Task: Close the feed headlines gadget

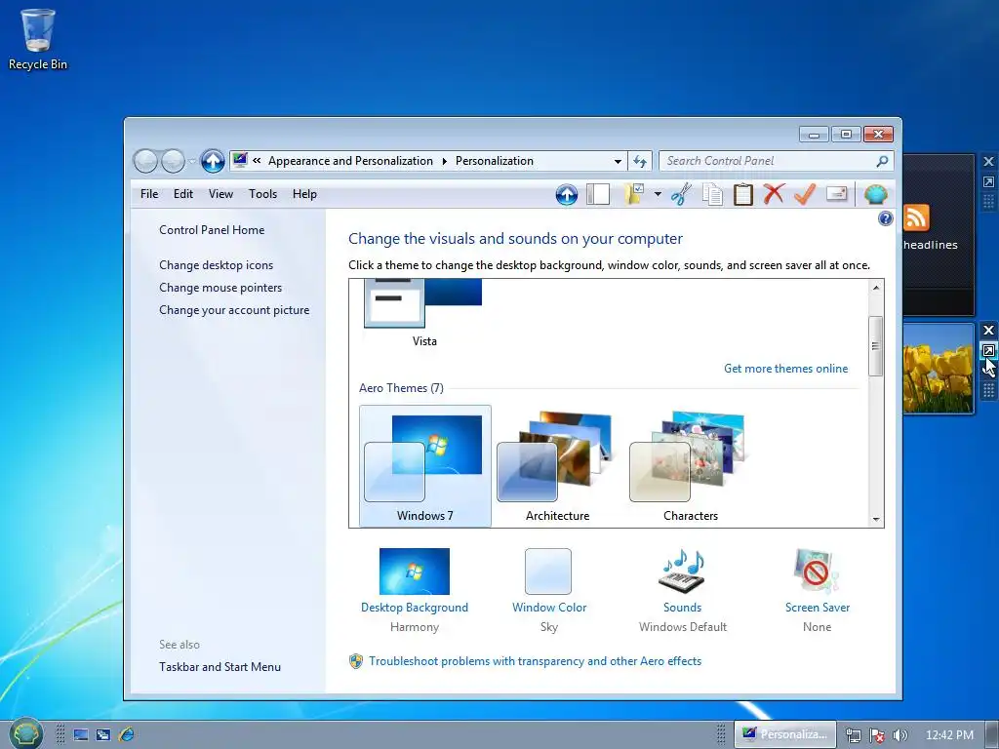Action: tap(988, 162)
